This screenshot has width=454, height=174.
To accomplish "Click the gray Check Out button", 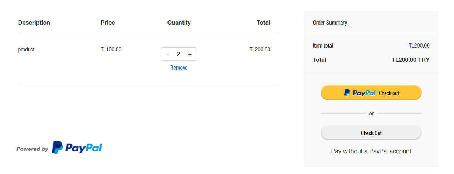I will point(371,133).
